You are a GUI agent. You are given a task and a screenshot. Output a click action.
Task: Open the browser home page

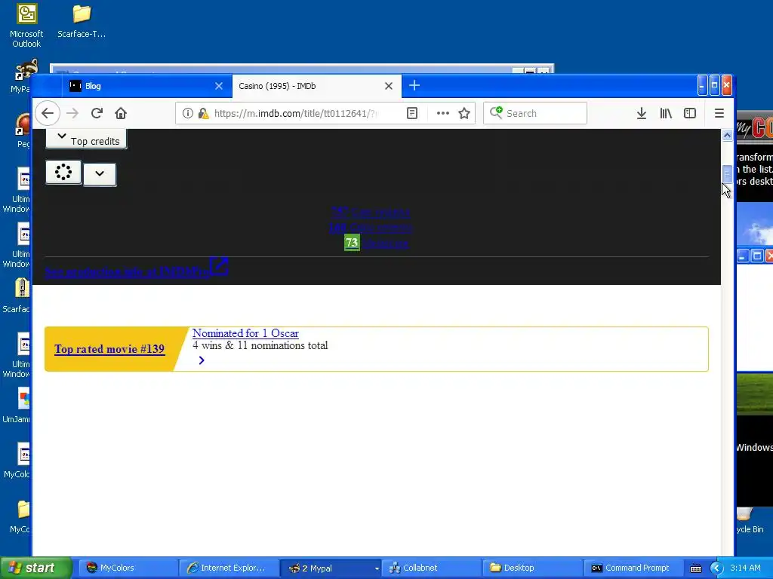(x=121, y=113)
